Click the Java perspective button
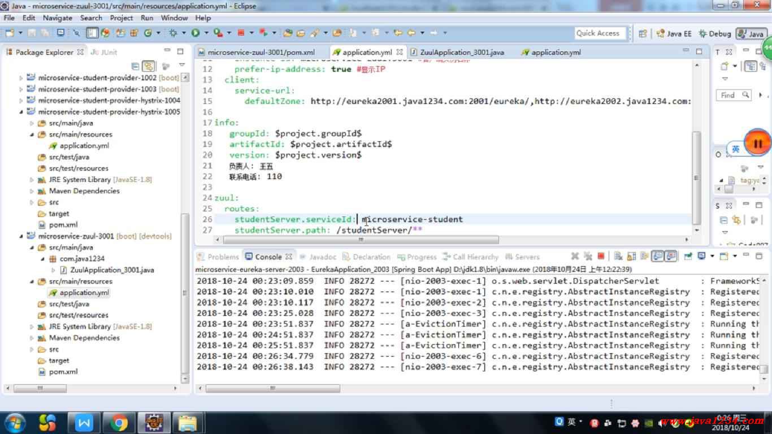The image size is (772, 434). point(751,34)
